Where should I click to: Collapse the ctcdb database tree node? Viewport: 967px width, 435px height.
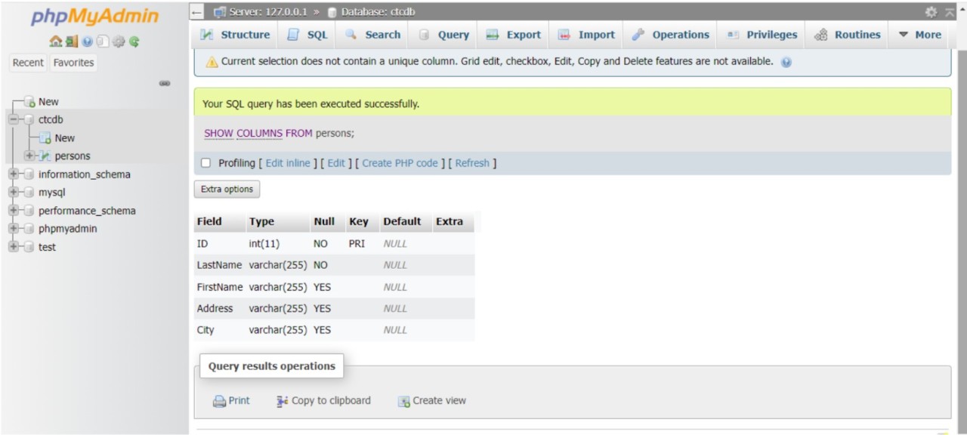[x=14, y=119]
